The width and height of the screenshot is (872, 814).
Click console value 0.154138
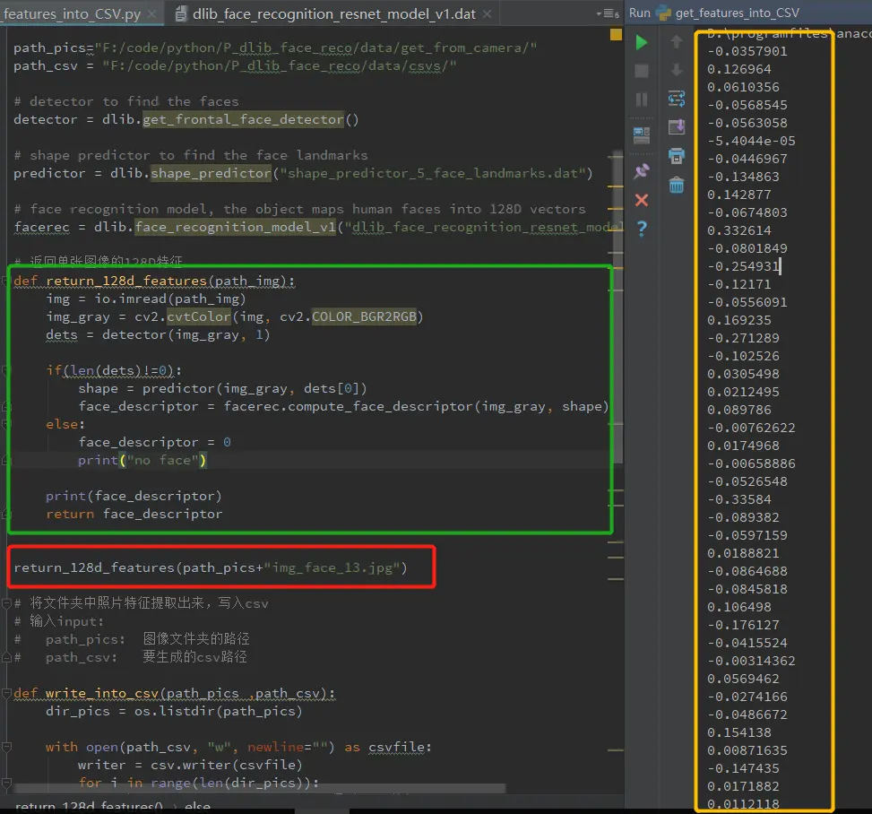pos(739,732)
